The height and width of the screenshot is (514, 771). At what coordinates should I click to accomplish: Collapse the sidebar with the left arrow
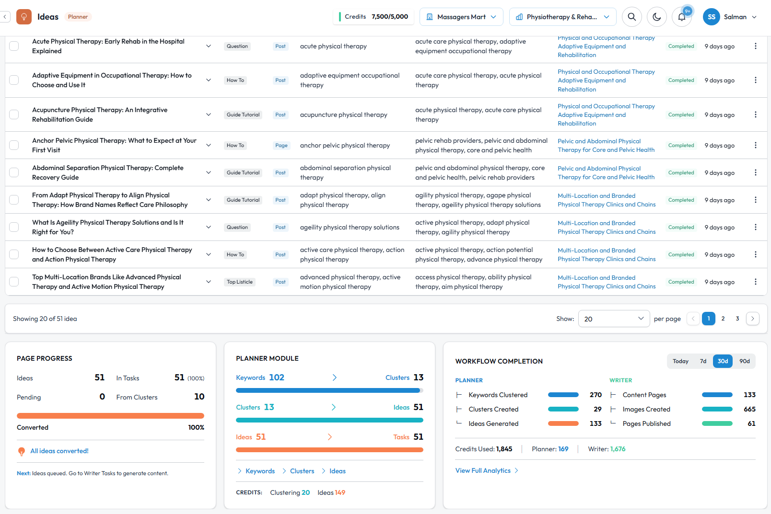(5, 17)
